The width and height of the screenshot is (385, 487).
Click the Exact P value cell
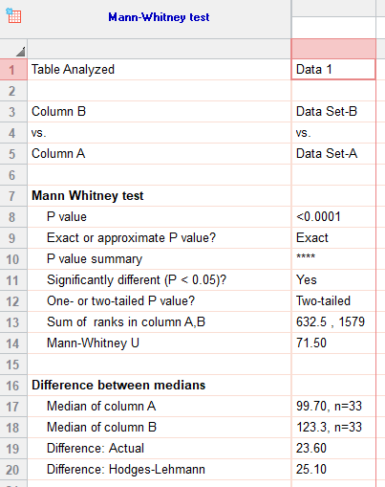333,238
